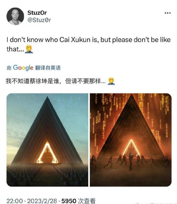Click the translated Chinese tweet text
The width and height of the screenshot is (177, 204).
56,81
